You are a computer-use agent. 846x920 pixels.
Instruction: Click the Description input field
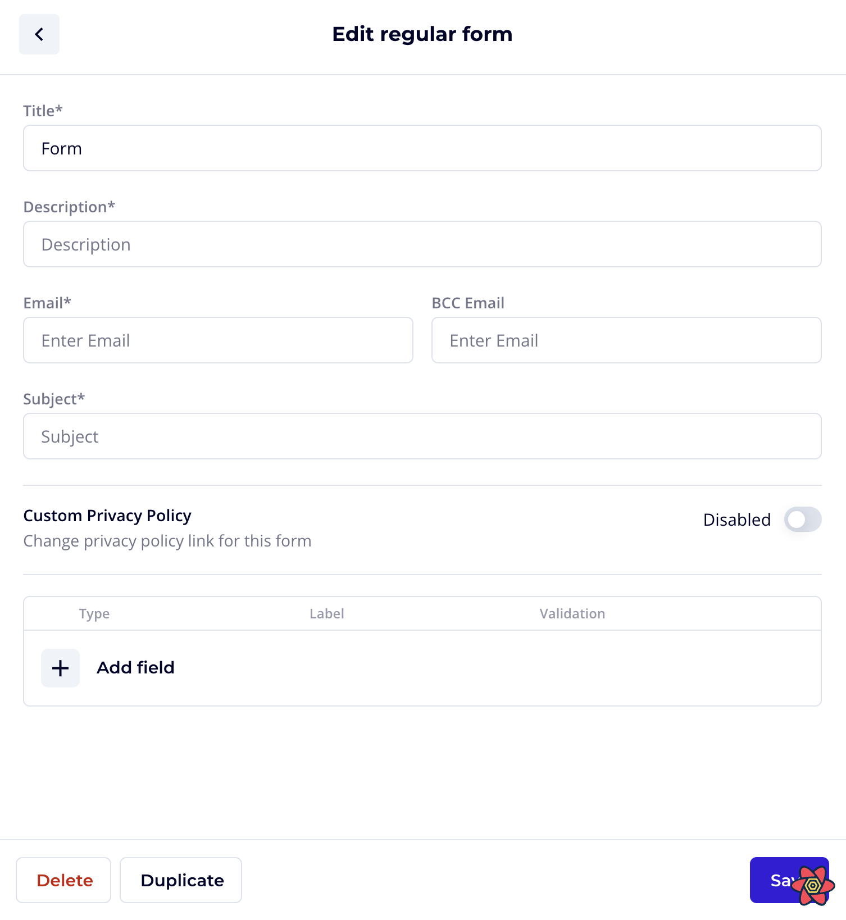click(x=422, y=244)
